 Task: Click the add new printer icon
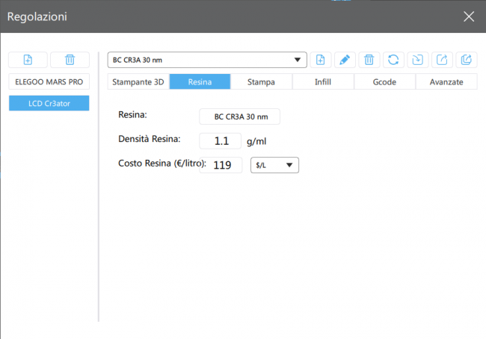point(28,60)
